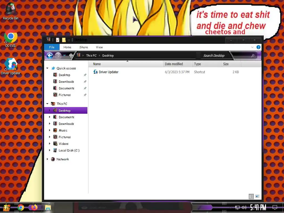Viewport: 284px width, 213px height.
Task: Expand the Network tree node
Action: tap(47, 159)
